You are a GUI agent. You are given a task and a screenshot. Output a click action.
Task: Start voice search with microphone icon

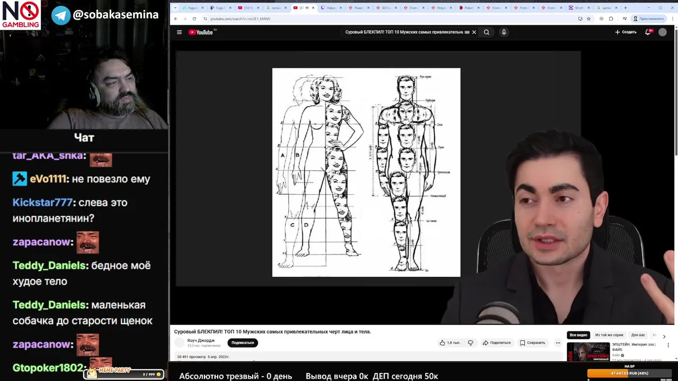coord(504,32)
